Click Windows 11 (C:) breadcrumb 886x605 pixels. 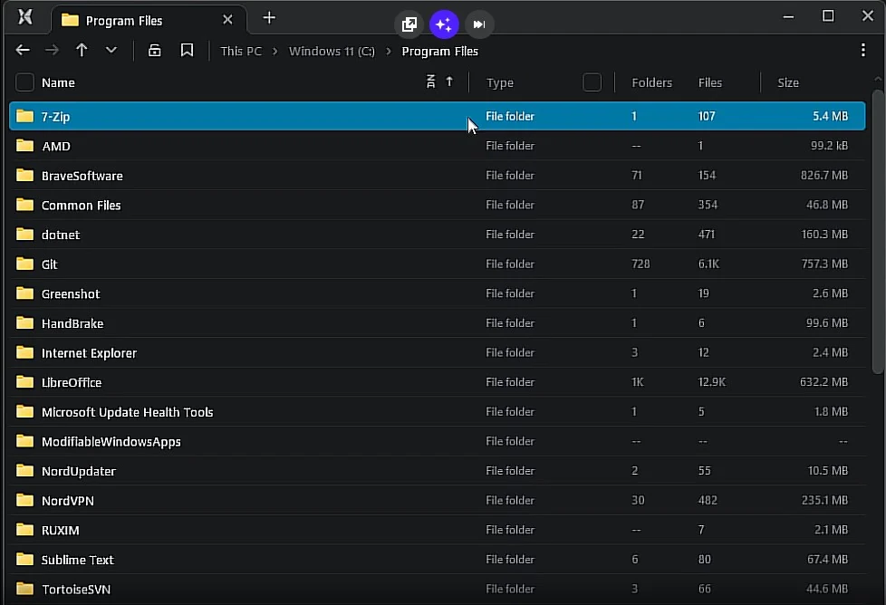(x=332, y=52)
